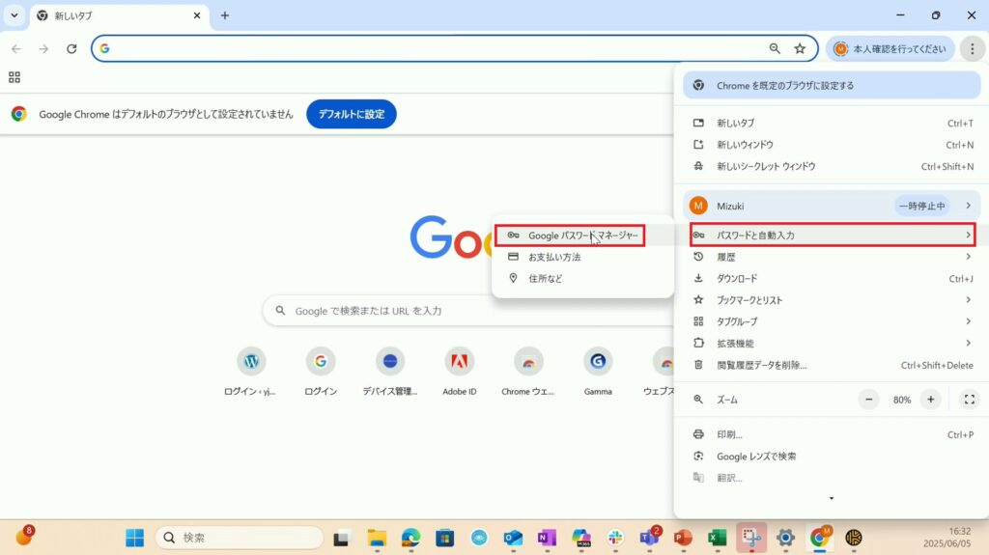Select 新しいタブ in Chrome menu
The image size is (989, 555).
832,123
